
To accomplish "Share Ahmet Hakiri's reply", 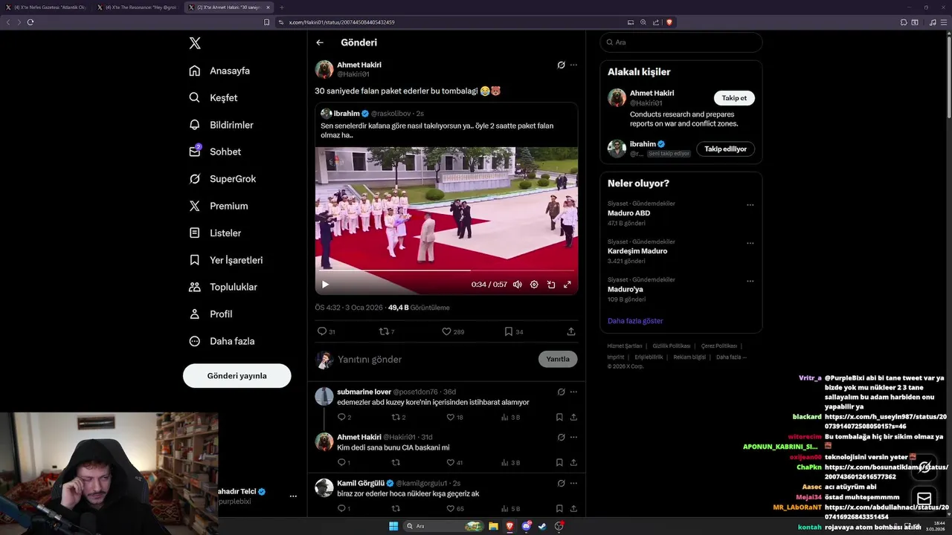I will click(573, 463).
